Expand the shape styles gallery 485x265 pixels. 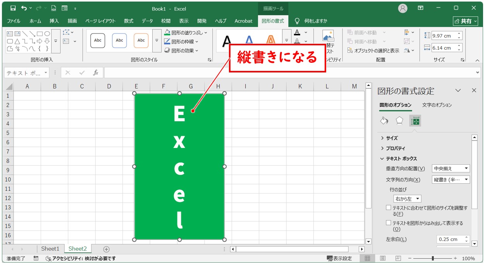click(157, 40)
